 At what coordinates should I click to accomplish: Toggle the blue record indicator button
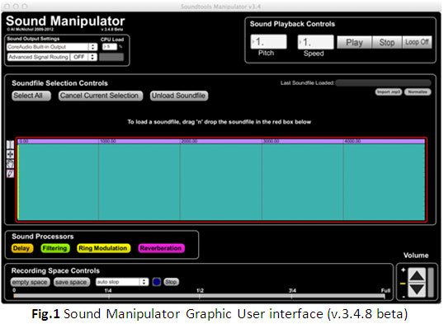[x=156, y=282]
